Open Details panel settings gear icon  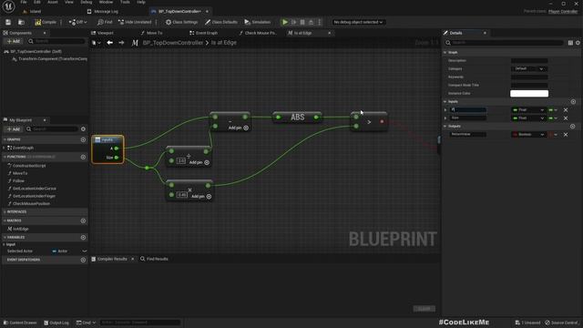click(x=578, y=43)
